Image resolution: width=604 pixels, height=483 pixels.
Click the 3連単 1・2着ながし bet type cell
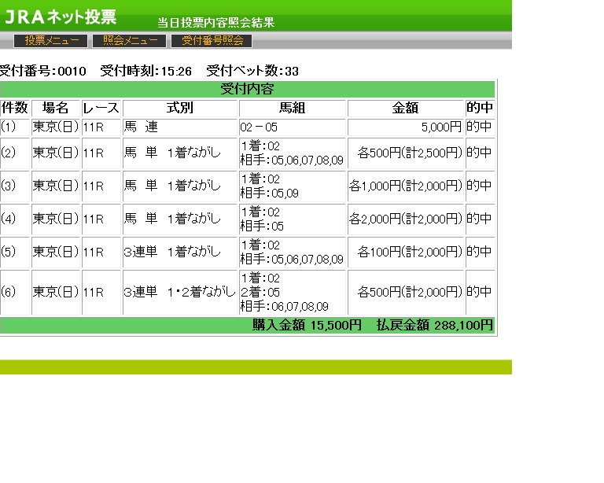[179, 293]
